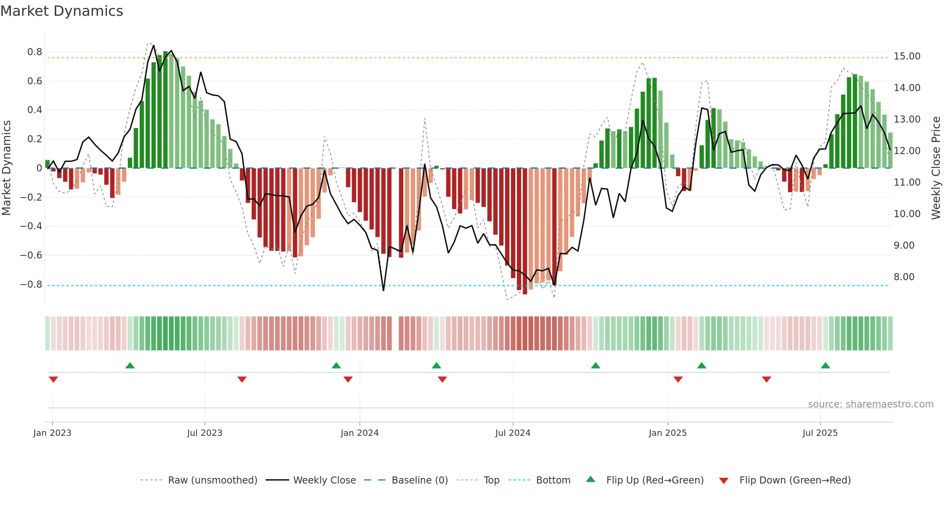Click the green Flip Up triangle in the legend

point(590,479)
